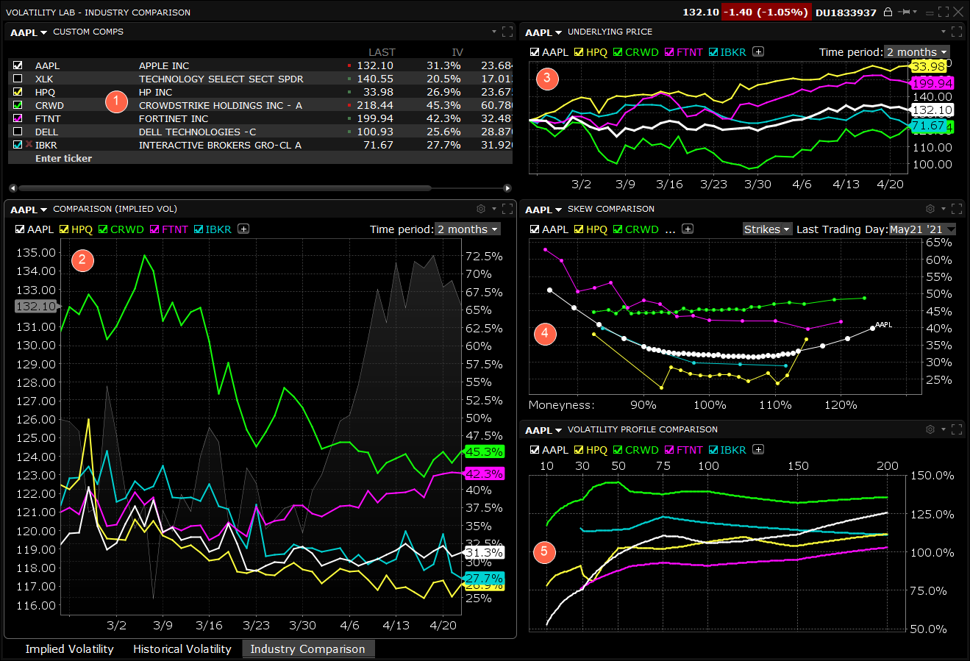This screenshot has width=970, height=661.
Task: Click the INTERACTIVE BROKERS GRO-CL A row
Action: pyautogui.click(x=260, y=145)
